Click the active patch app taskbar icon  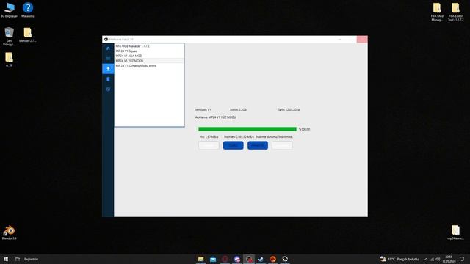click(249, 259)
